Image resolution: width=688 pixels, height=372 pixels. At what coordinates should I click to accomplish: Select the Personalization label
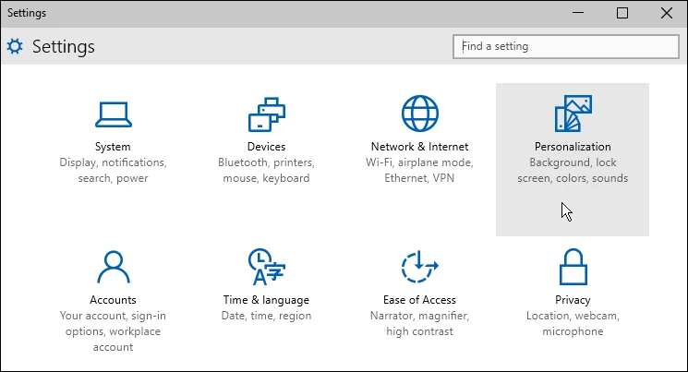(x=573, y=147)
